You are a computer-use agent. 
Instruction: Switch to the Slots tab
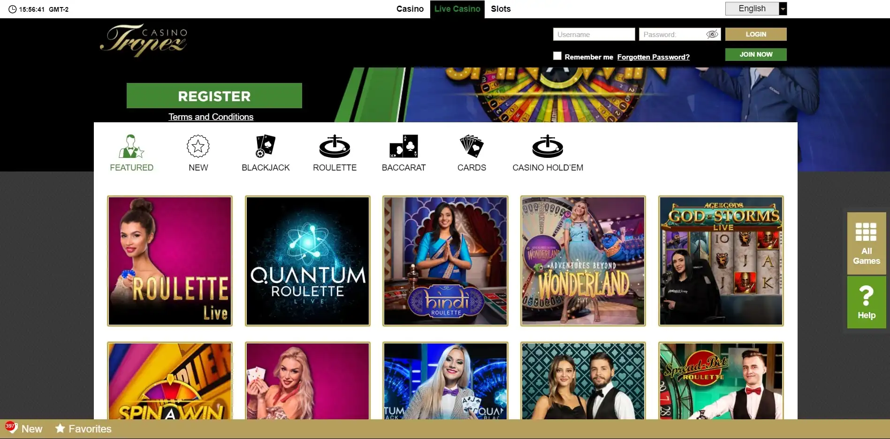pos(501,9)
